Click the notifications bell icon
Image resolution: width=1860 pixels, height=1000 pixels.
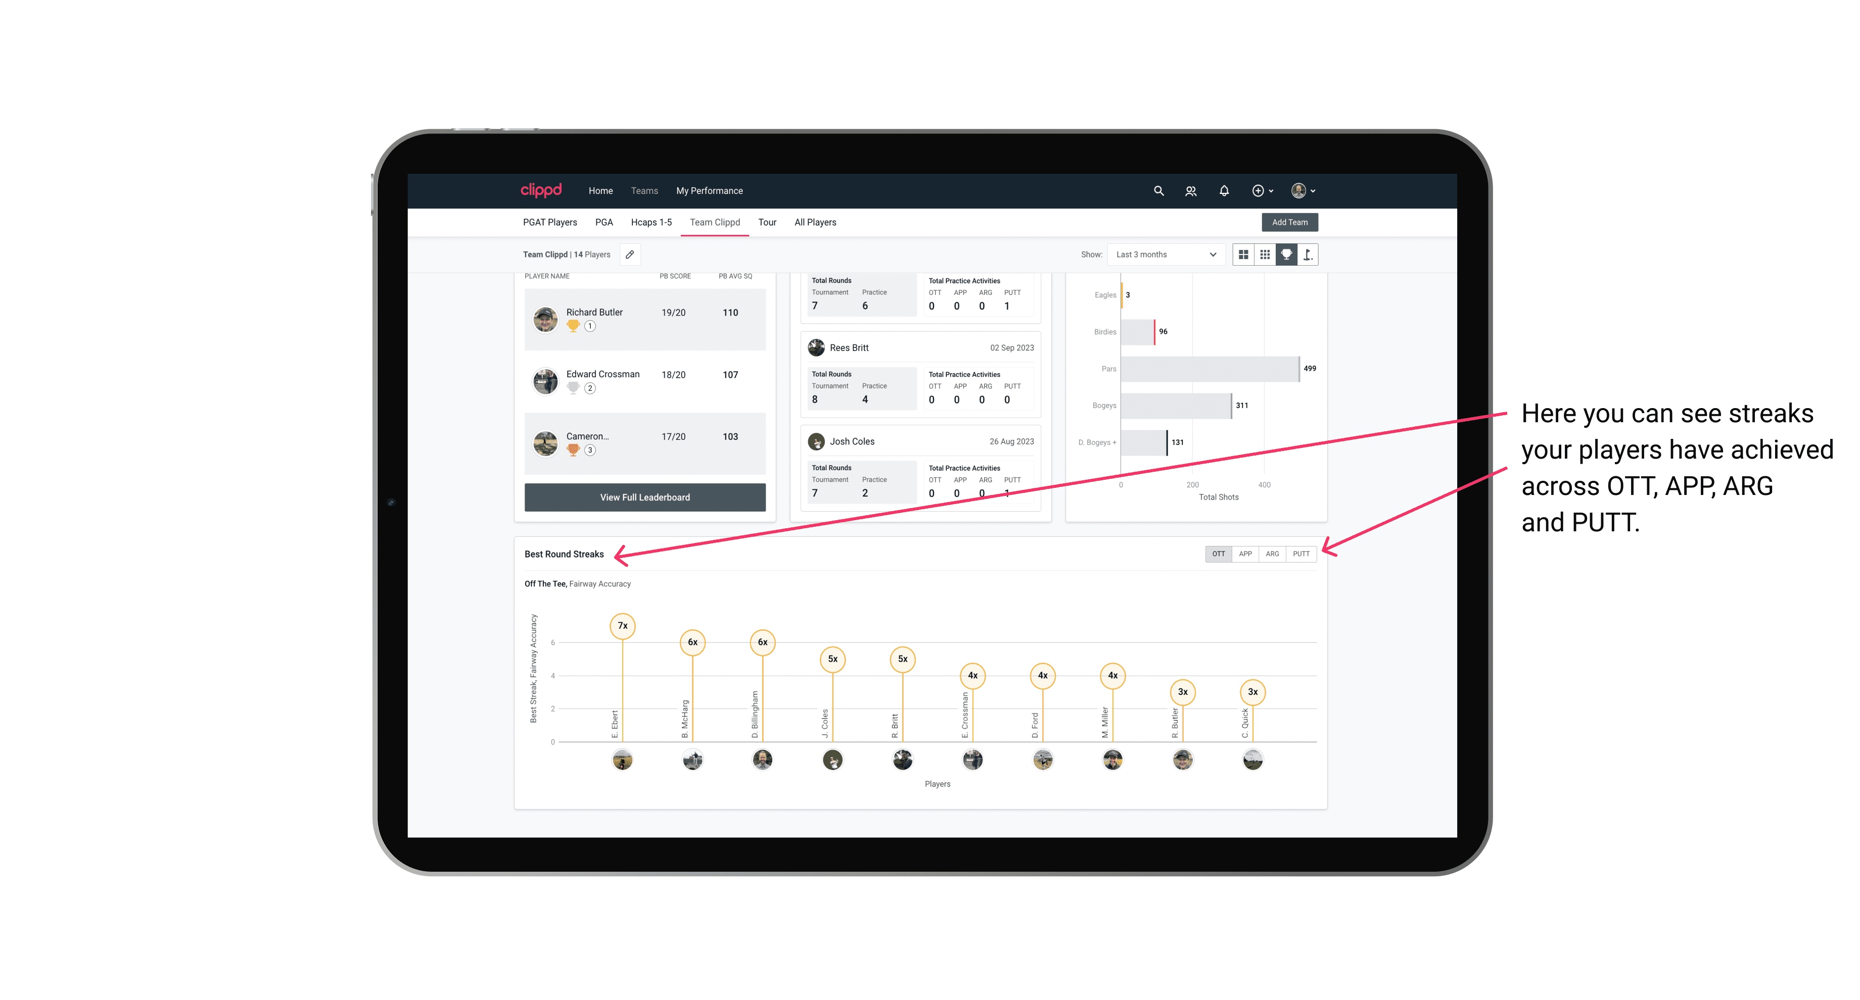pos(1222,191)
